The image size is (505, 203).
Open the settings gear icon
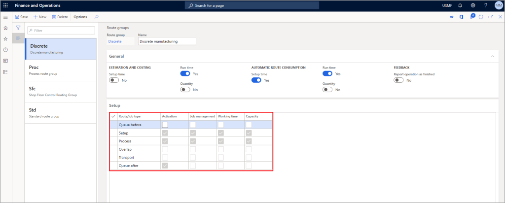pos(472,5)
